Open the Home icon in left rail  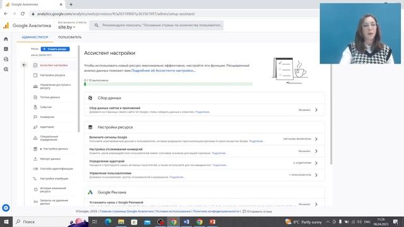(x=6, y=39)
